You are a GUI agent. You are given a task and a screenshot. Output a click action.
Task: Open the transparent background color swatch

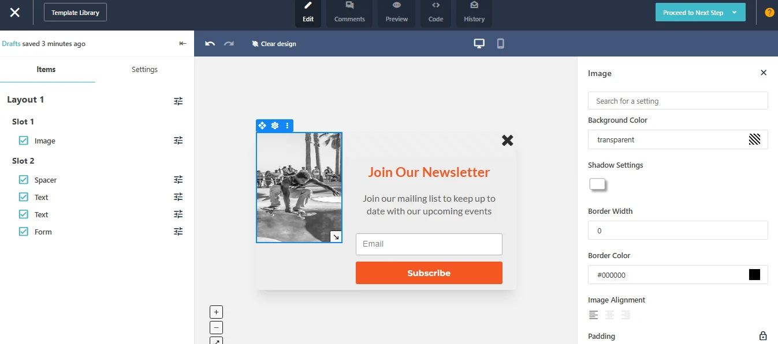[754, 139]
